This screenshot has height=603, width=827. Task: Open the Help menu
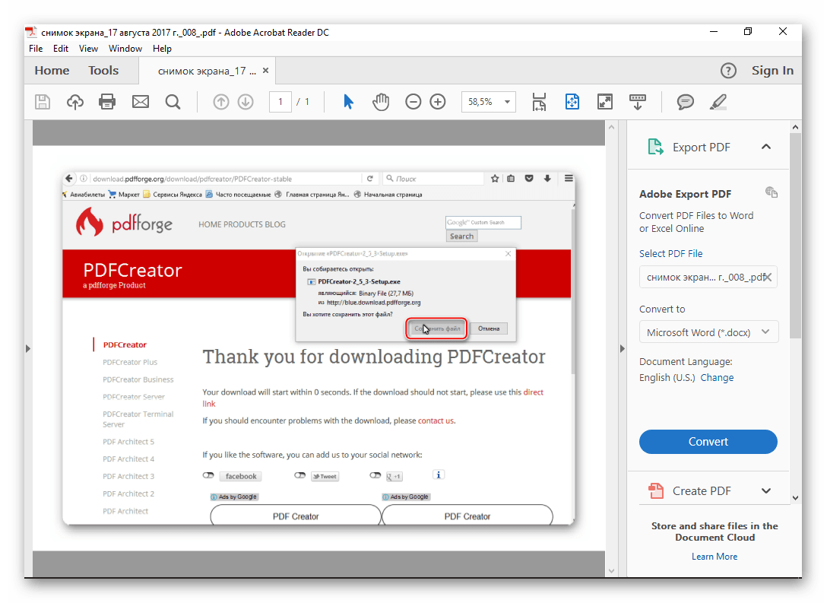162,49
